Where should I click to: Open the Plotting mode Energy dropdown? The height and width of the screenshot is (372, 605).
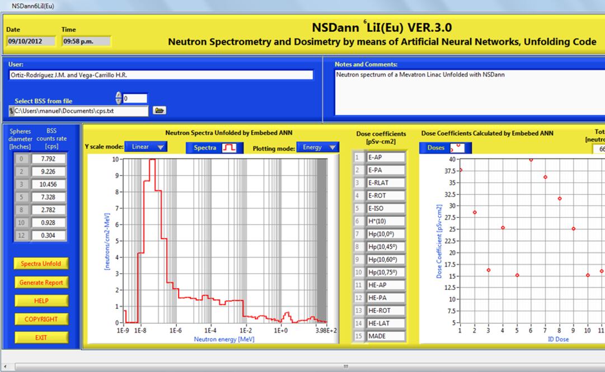tap(318, 147)
